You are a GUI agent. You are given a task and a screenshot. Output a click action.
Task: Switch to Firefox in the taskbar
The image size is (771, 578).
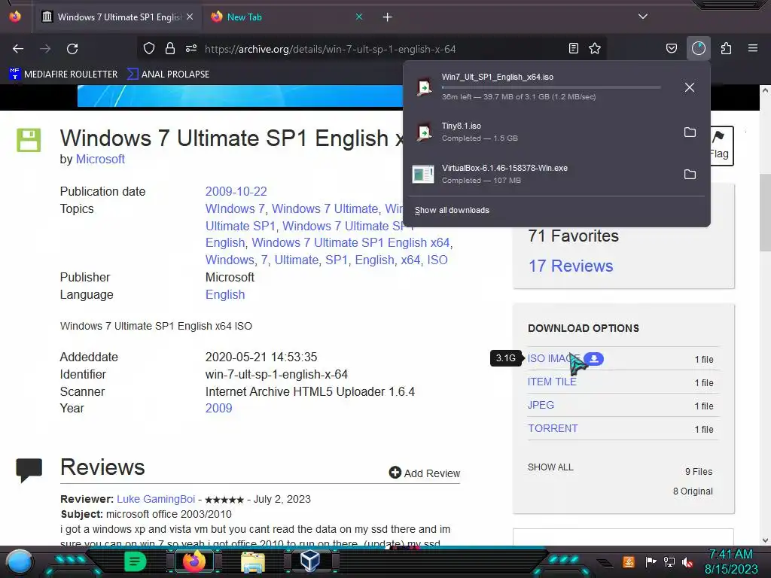[x=194, y=561]
